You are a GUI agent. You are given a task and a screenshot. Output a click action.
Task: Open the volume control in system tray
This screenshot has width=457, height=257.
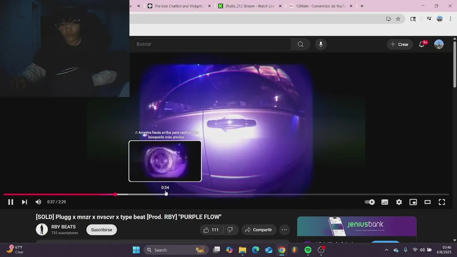[x=422, y=250]
